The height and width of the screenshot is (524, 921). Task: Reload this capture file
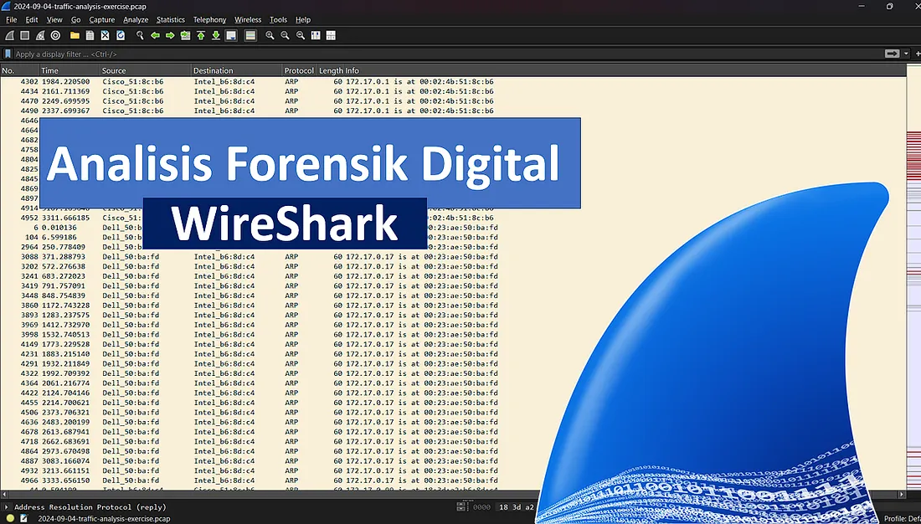click(121, 35)
